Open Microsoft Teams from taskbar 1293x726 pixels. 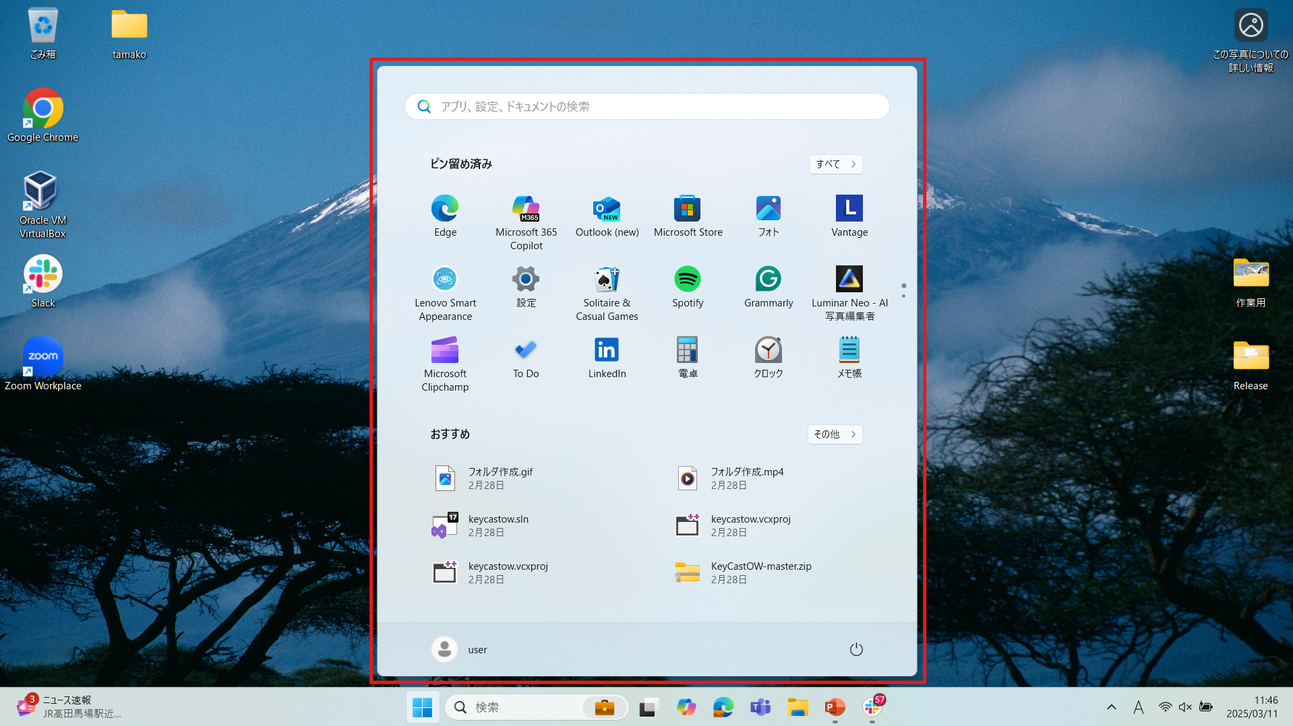pyautogui.click(x=760, y=707)
